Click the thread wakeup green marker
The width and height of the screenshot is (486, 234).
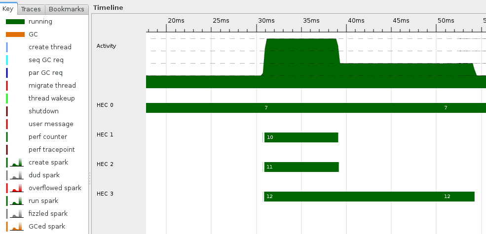7,99
